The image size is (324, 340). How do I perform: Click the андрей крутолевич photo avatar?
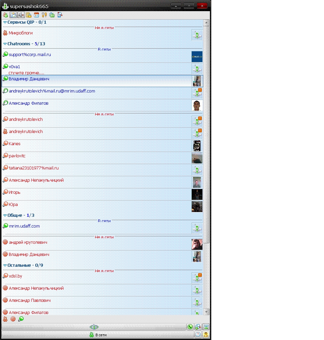pos(197,244)
